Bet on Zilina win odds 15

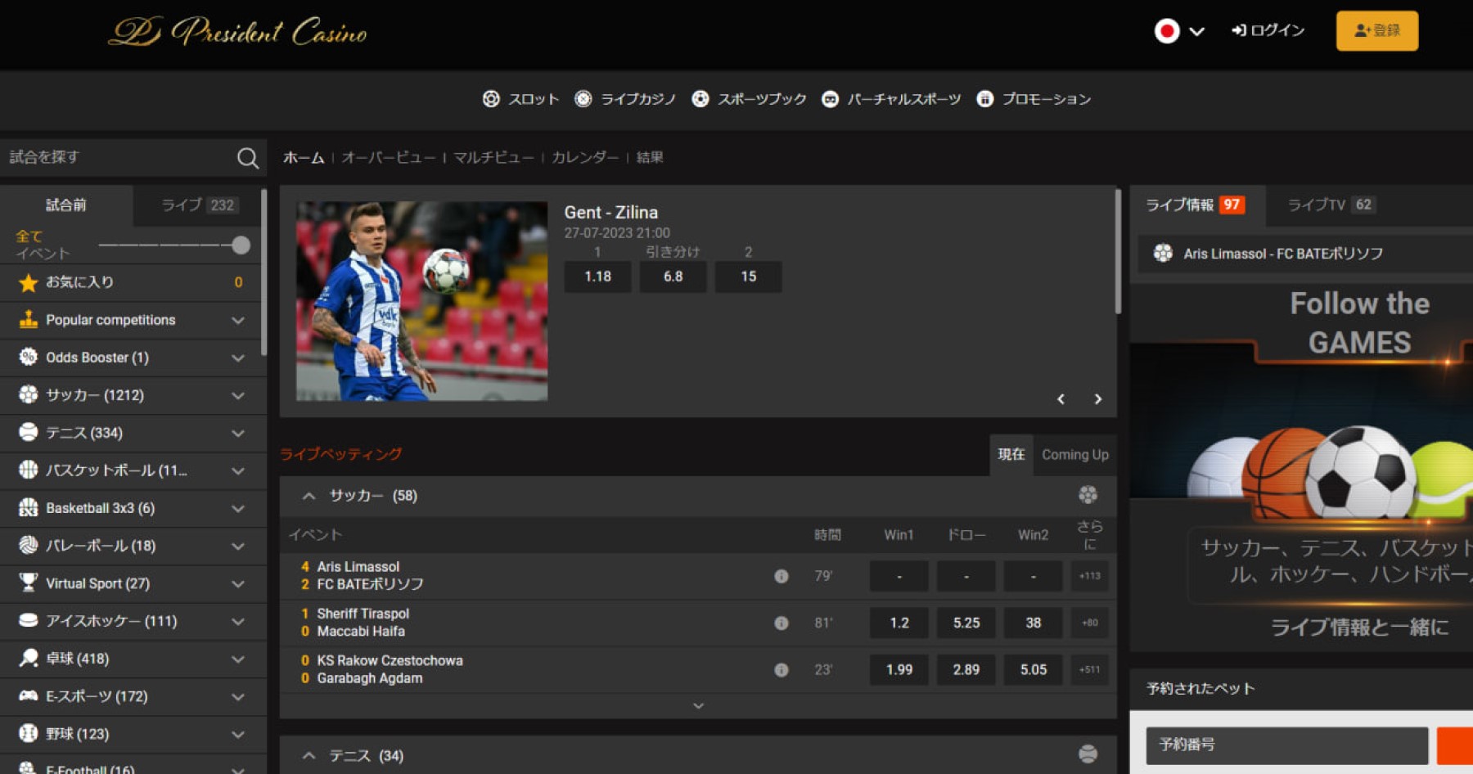pyautogui.click(x=748, y=277)
